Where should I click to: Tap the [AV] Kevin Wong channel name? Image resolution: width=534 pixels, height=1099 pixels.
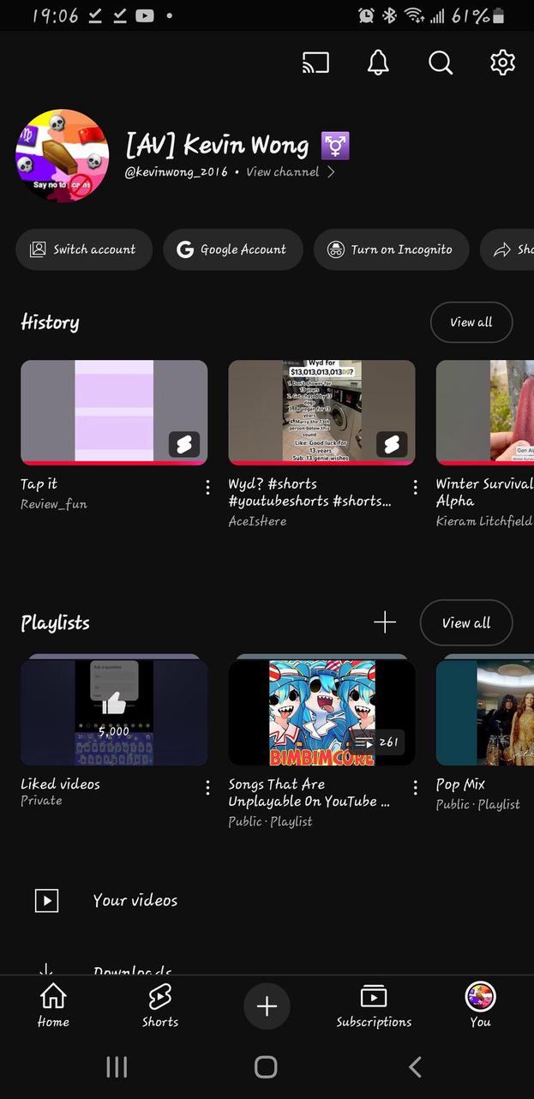(237, 145)
